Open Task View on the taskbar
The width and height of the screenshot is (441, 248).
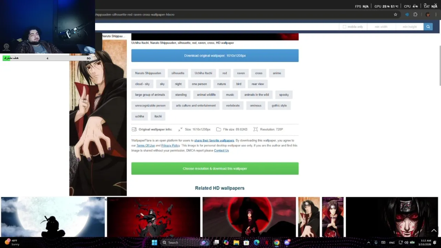pos(216,242)
